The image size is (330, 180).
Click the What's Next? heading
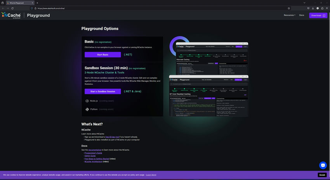tap(92, 124)
